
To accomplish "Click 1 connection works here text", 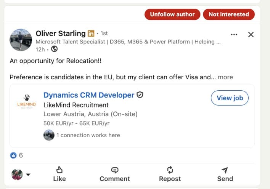I will (x=88, y=135).
